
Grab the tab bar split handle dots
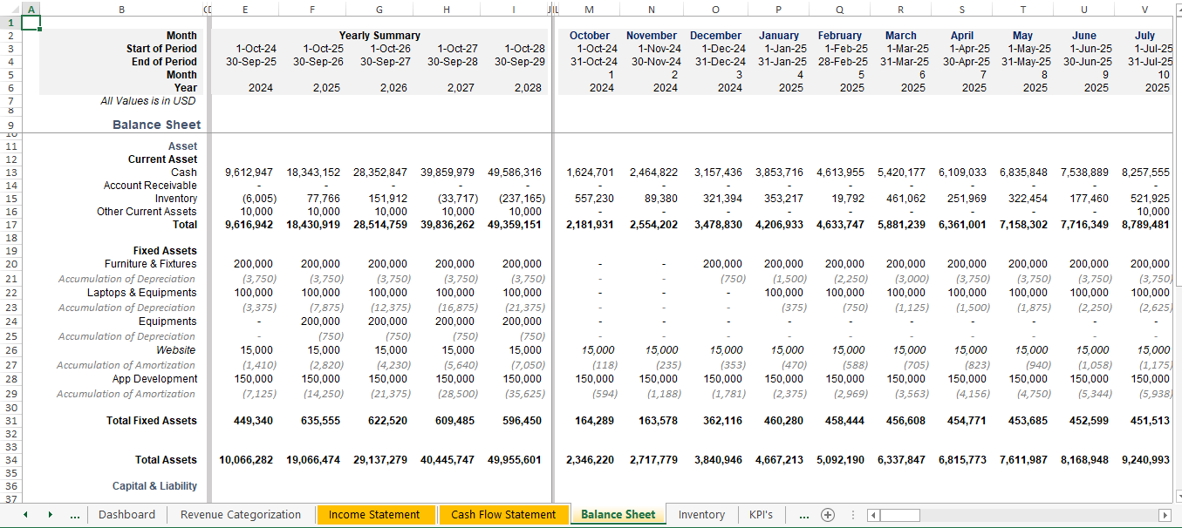(x=853, y=515)
